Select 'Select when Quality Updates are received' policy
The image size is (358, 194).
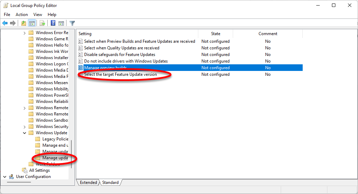[122, 48]
